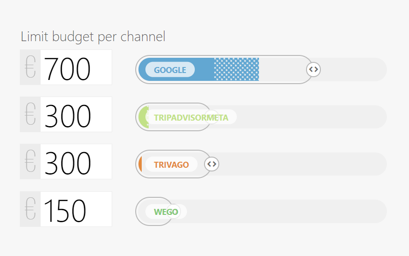Select the TRIPADVISORMETA channel label
The width and height of the screenshot is (409, 256).
pyautogui.click(x=191, y=117)
